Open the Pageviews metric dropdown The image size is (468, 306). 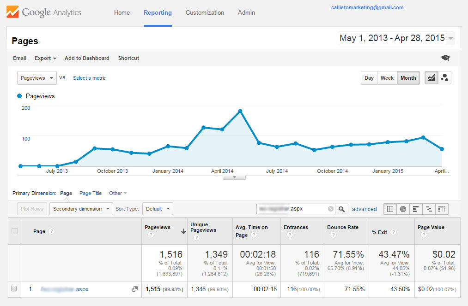[37, 78]
